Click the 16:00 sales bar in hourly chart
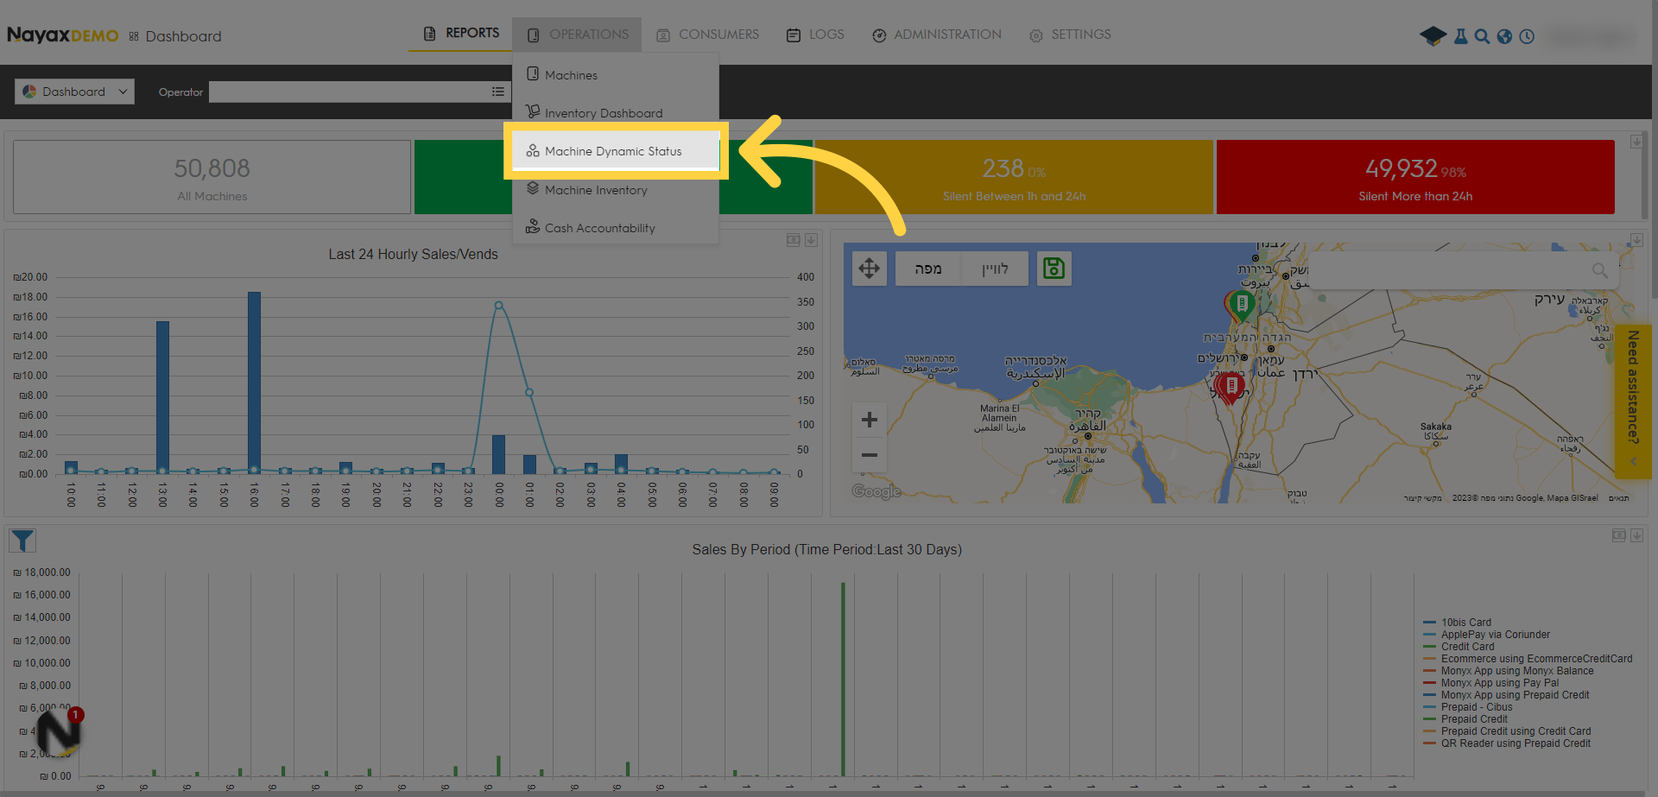This screenshot has width=1658, height=797. pos(254,383)
